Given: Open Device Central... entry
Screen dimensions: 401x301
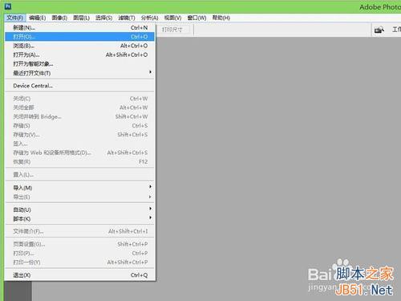Looking at the screenshot, I should [79, 86].
